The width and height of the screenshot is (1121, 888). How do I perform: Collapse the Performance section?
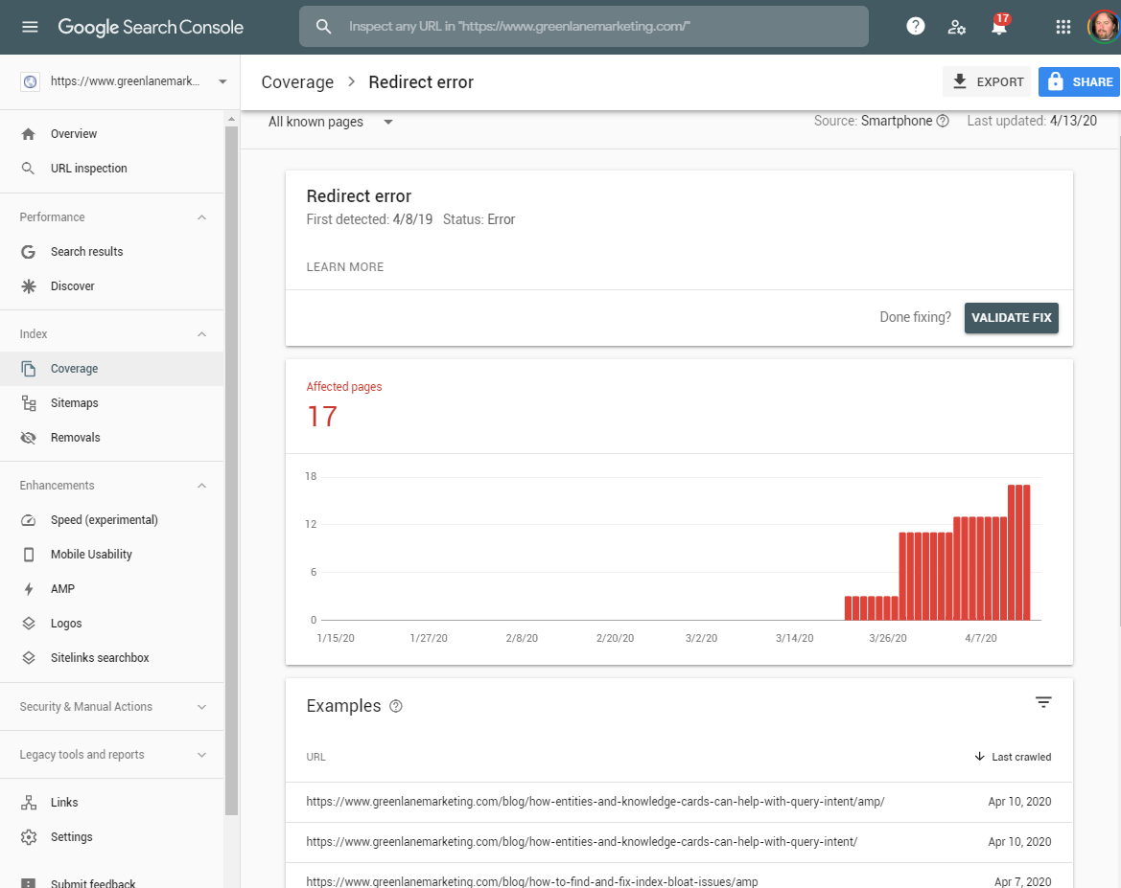point(201,217)
